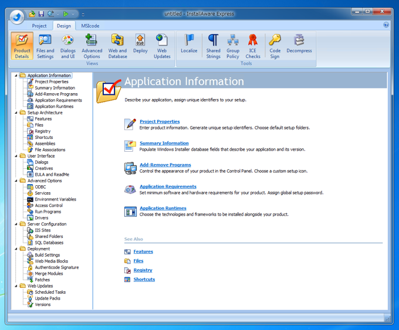
Task: Click the icon beside the Features link
Action: coord(127,251)
